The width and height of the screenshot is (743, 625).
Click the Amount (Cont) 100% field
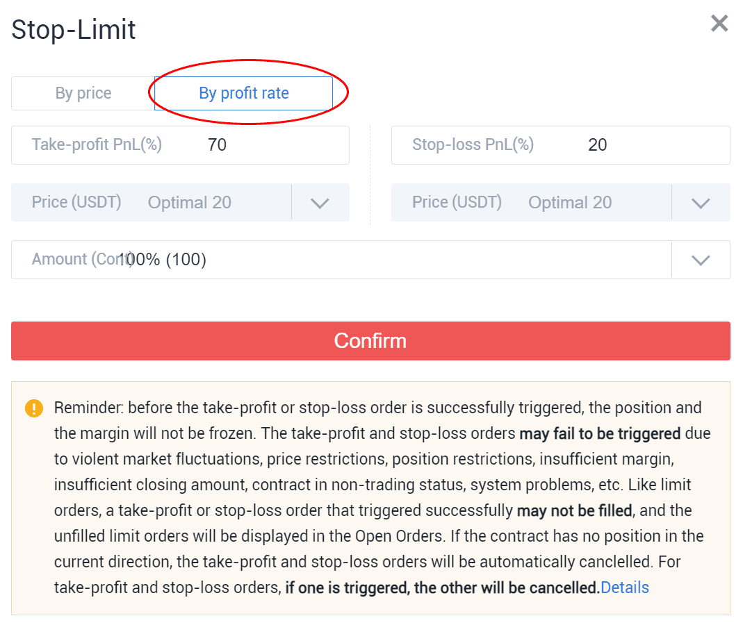click(x=341, y=260)
